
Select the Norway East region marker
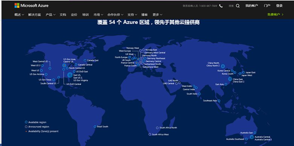point(143,50)
